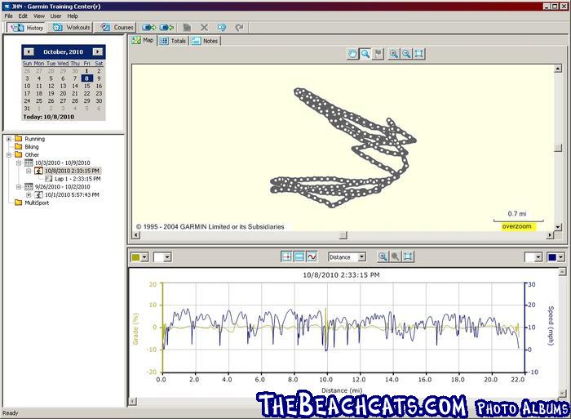Open the File menu
The width and height of the screenshot is (571, 419).
pyautogui.click(x=8, y=16)
